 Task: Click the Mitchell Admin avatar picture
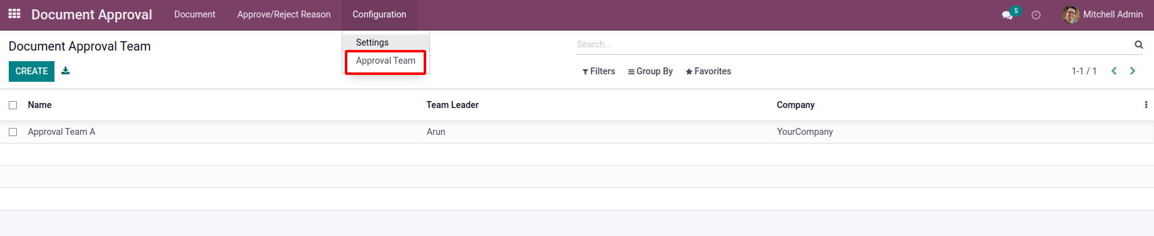pyautogui.click(x=1071, y=14)
